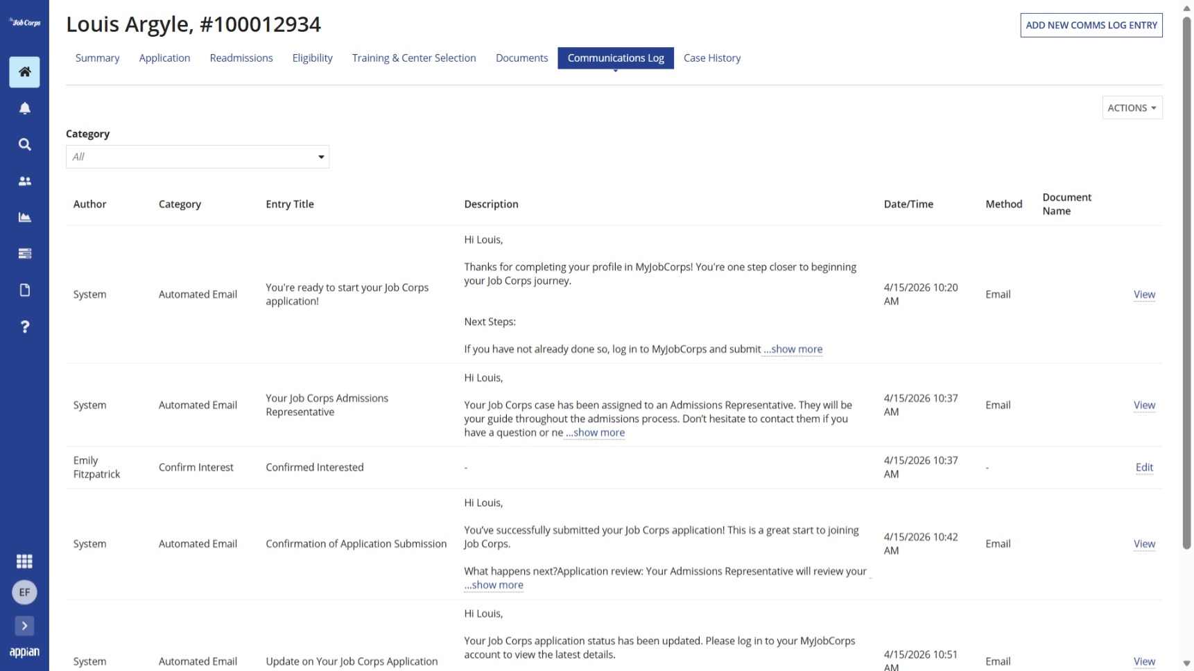Open Training & Center Selection tab
This screenshot has width=1194, height=671.
coord(414,58)
